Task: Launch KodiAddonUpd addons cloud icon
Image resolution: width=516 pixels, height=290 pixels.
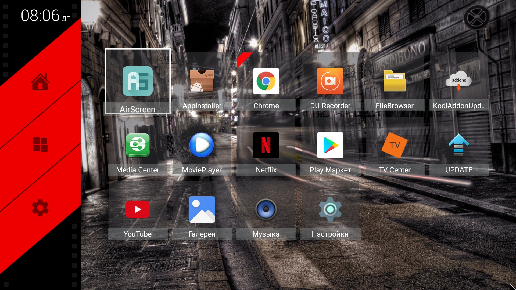Action: (459, 81)
